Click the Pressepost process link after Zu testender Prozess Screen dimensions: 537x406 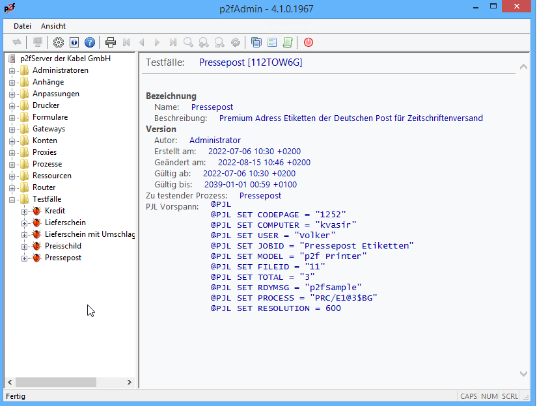(x=260, y=196)
